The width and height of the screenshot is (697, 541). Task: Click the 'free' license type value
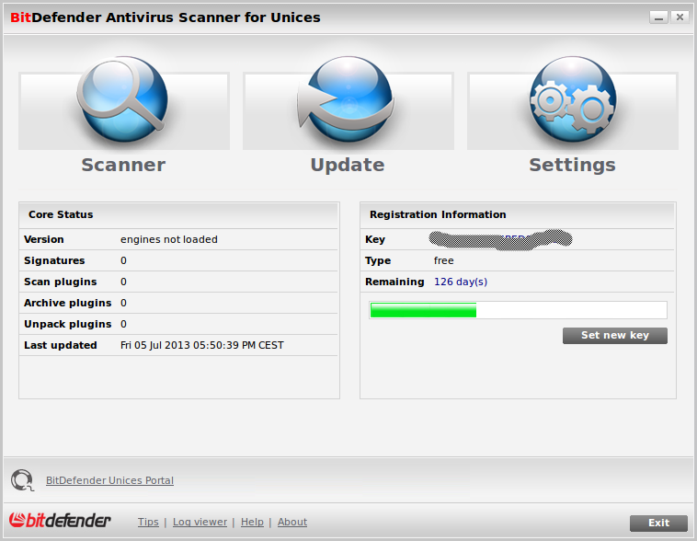443,260
